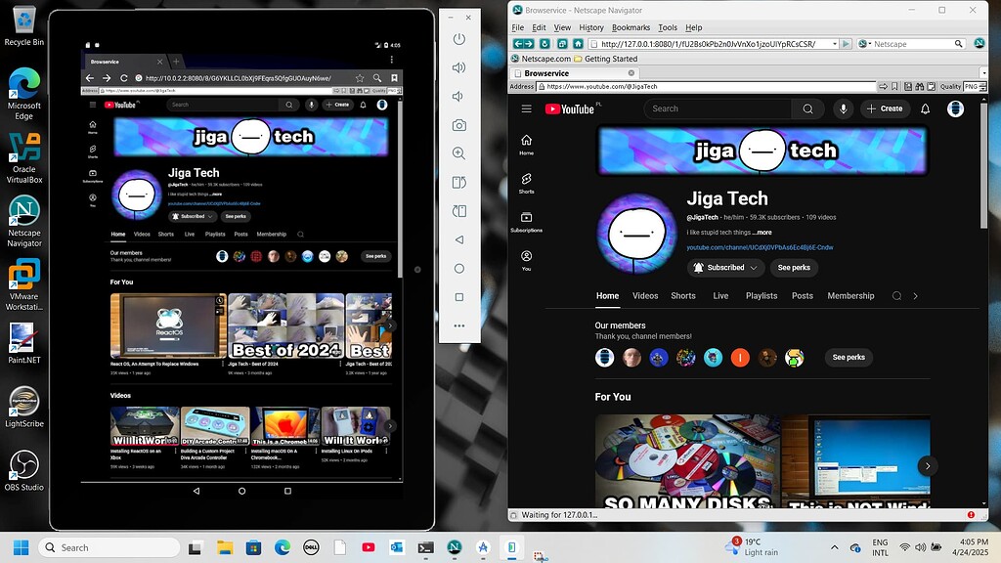Select the magnifier zoom icon in device panel

[x=459, y=153]
